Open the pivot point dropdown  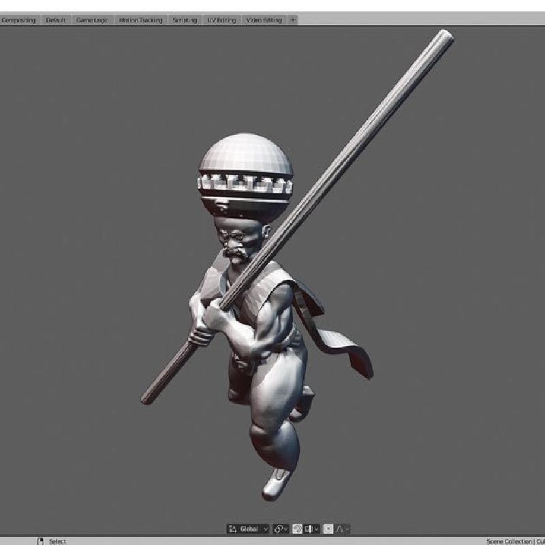pos(281,529)
